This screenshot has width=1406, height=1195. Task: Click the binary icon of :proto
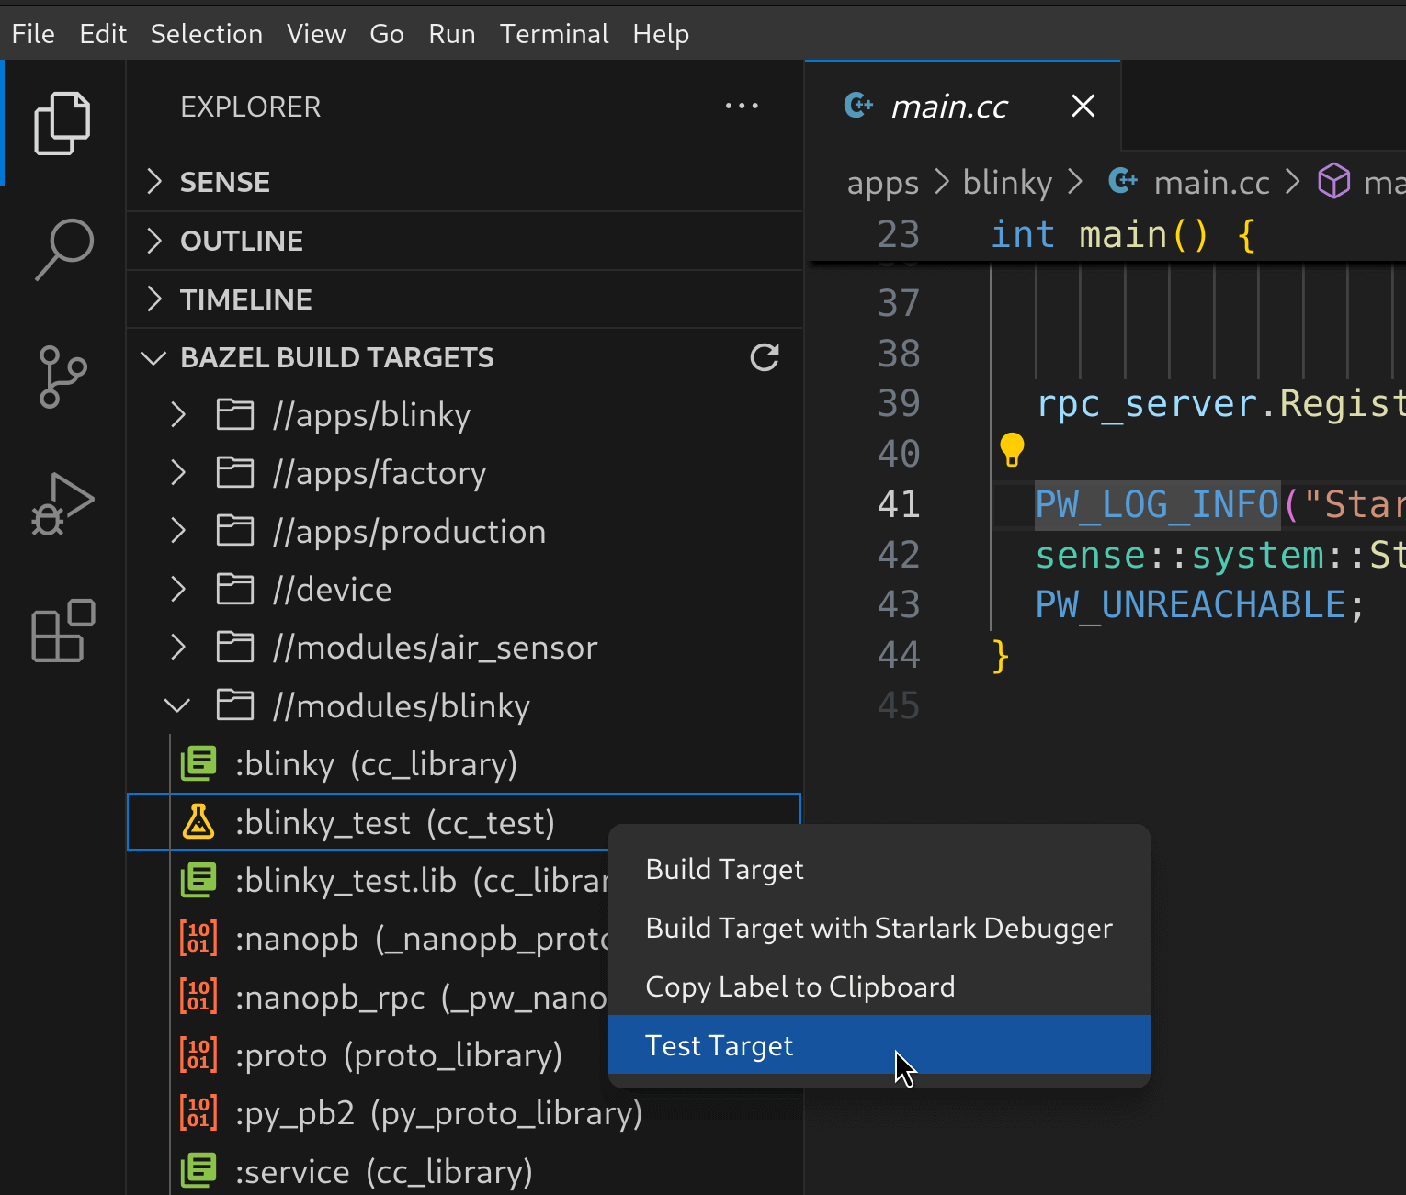click(198, 1055)
